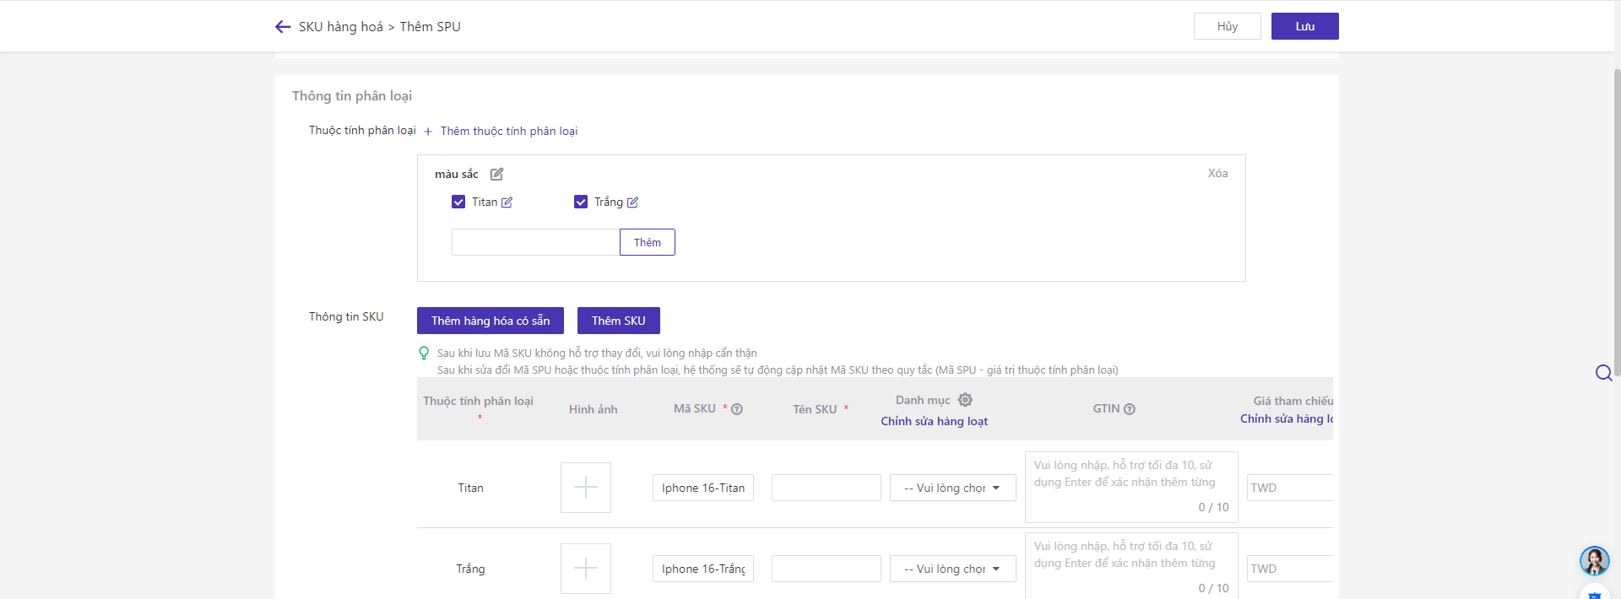Uncheck the Trắng color checkbox
This screenshot has width=1621, height=599.
[x=581, y=202]
